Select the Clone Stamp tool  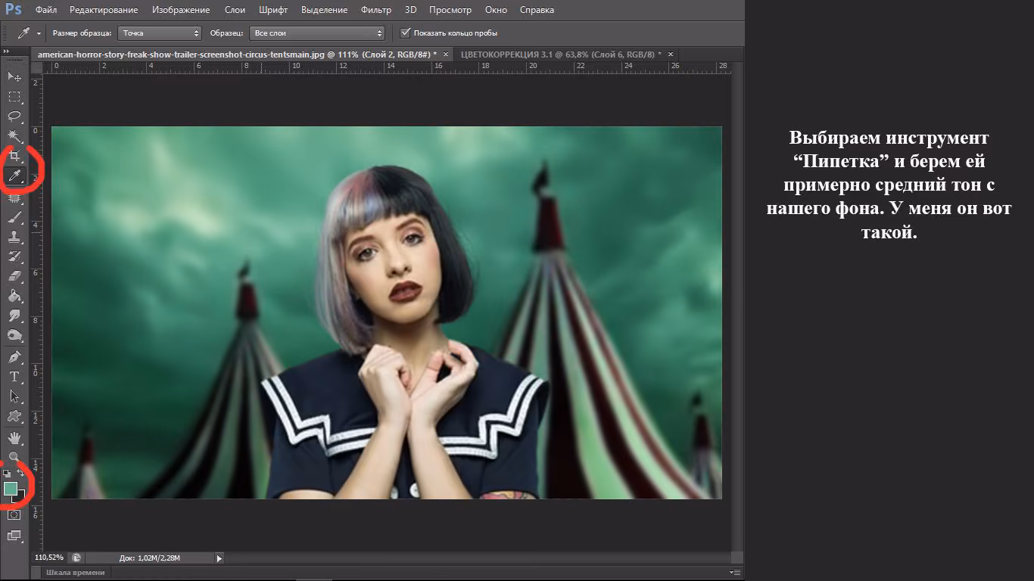(14, 237)
